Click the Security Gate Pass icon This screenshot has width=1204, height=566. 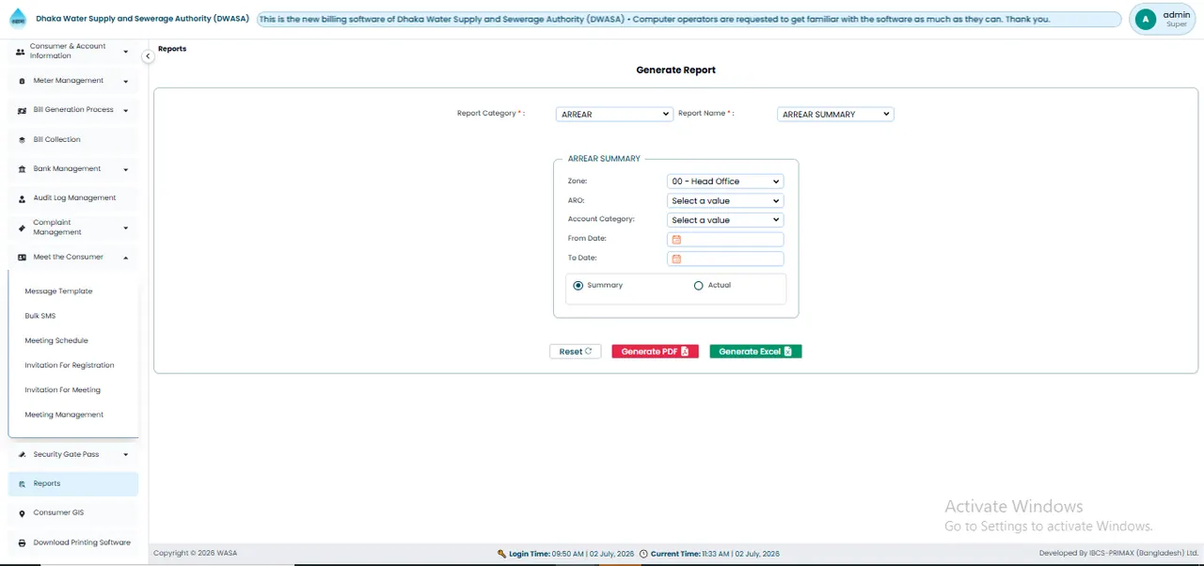[x=22, y=455]
